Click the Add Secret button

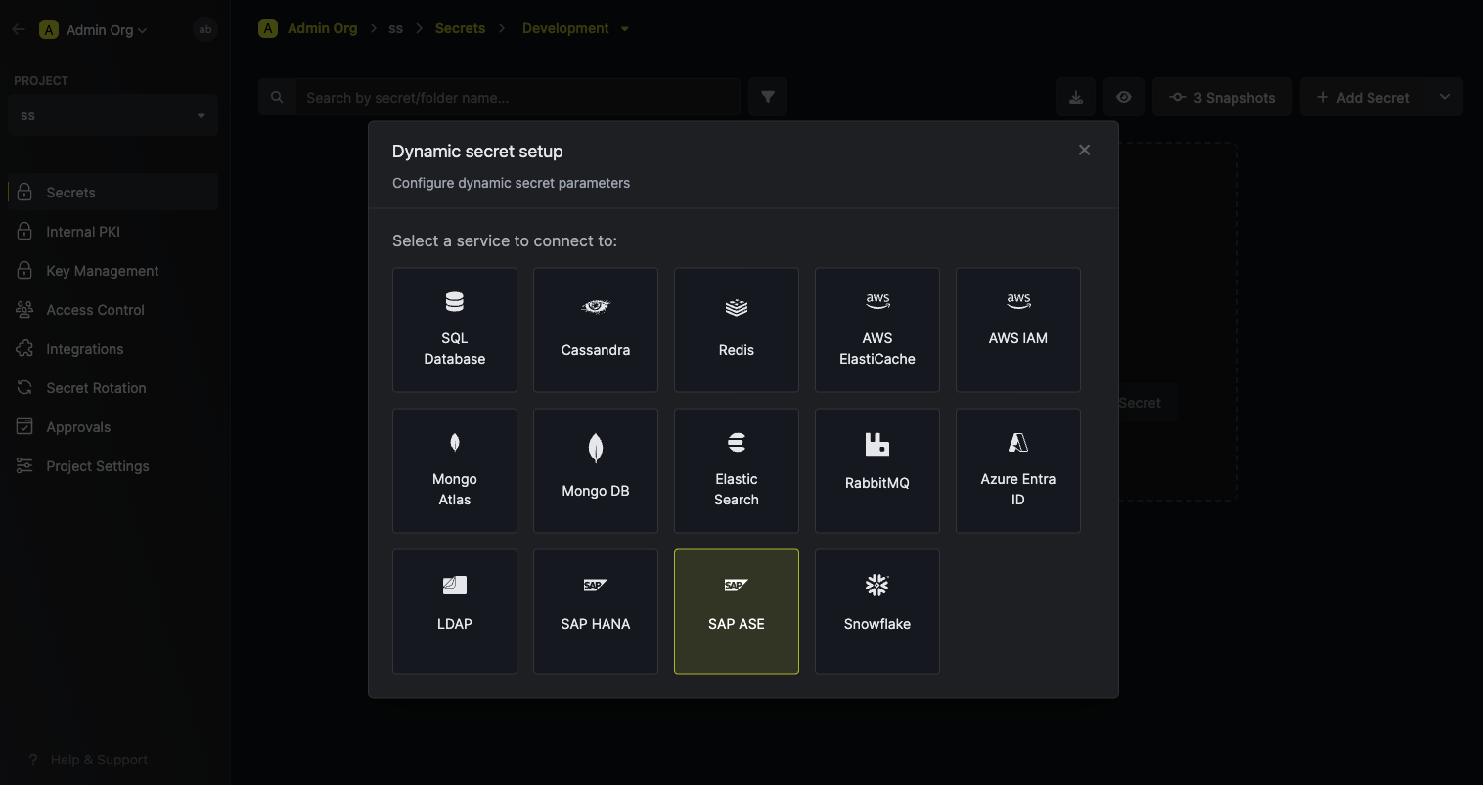point(1363,97)
